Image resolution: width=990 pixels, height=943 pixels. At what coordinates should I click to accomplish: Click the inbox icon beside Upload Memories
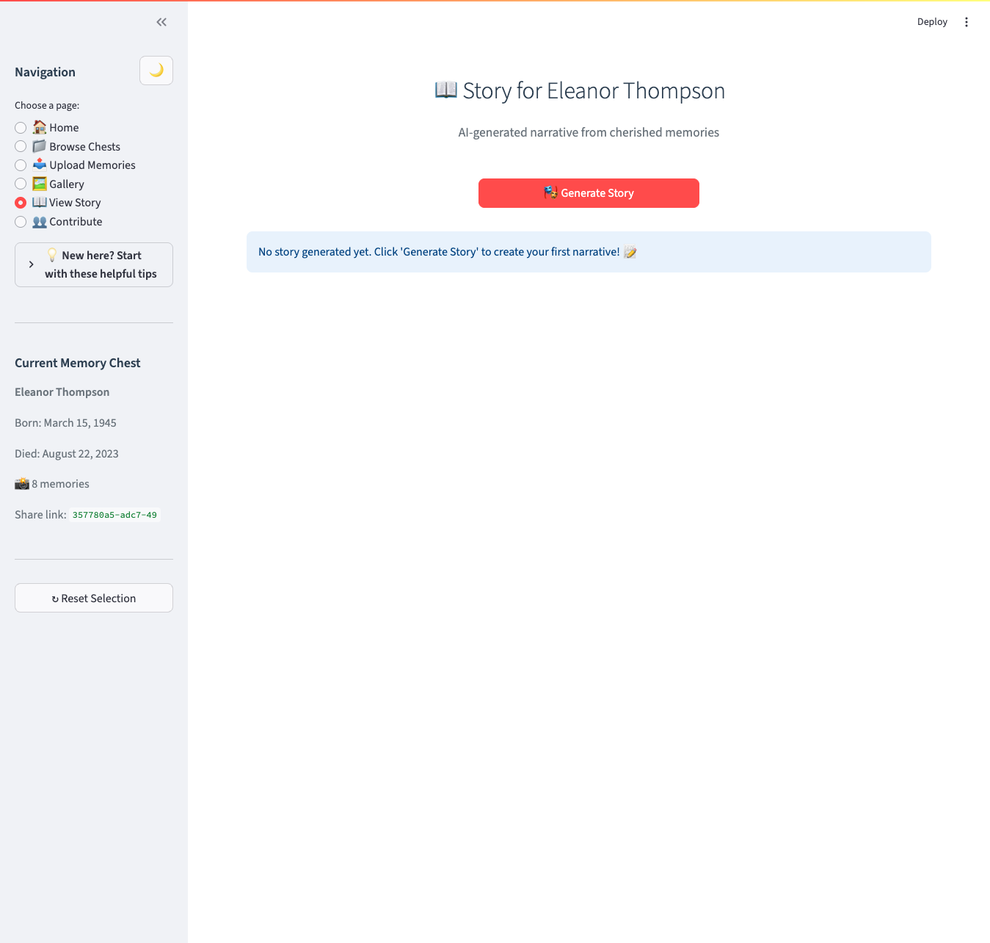(40, 165)
